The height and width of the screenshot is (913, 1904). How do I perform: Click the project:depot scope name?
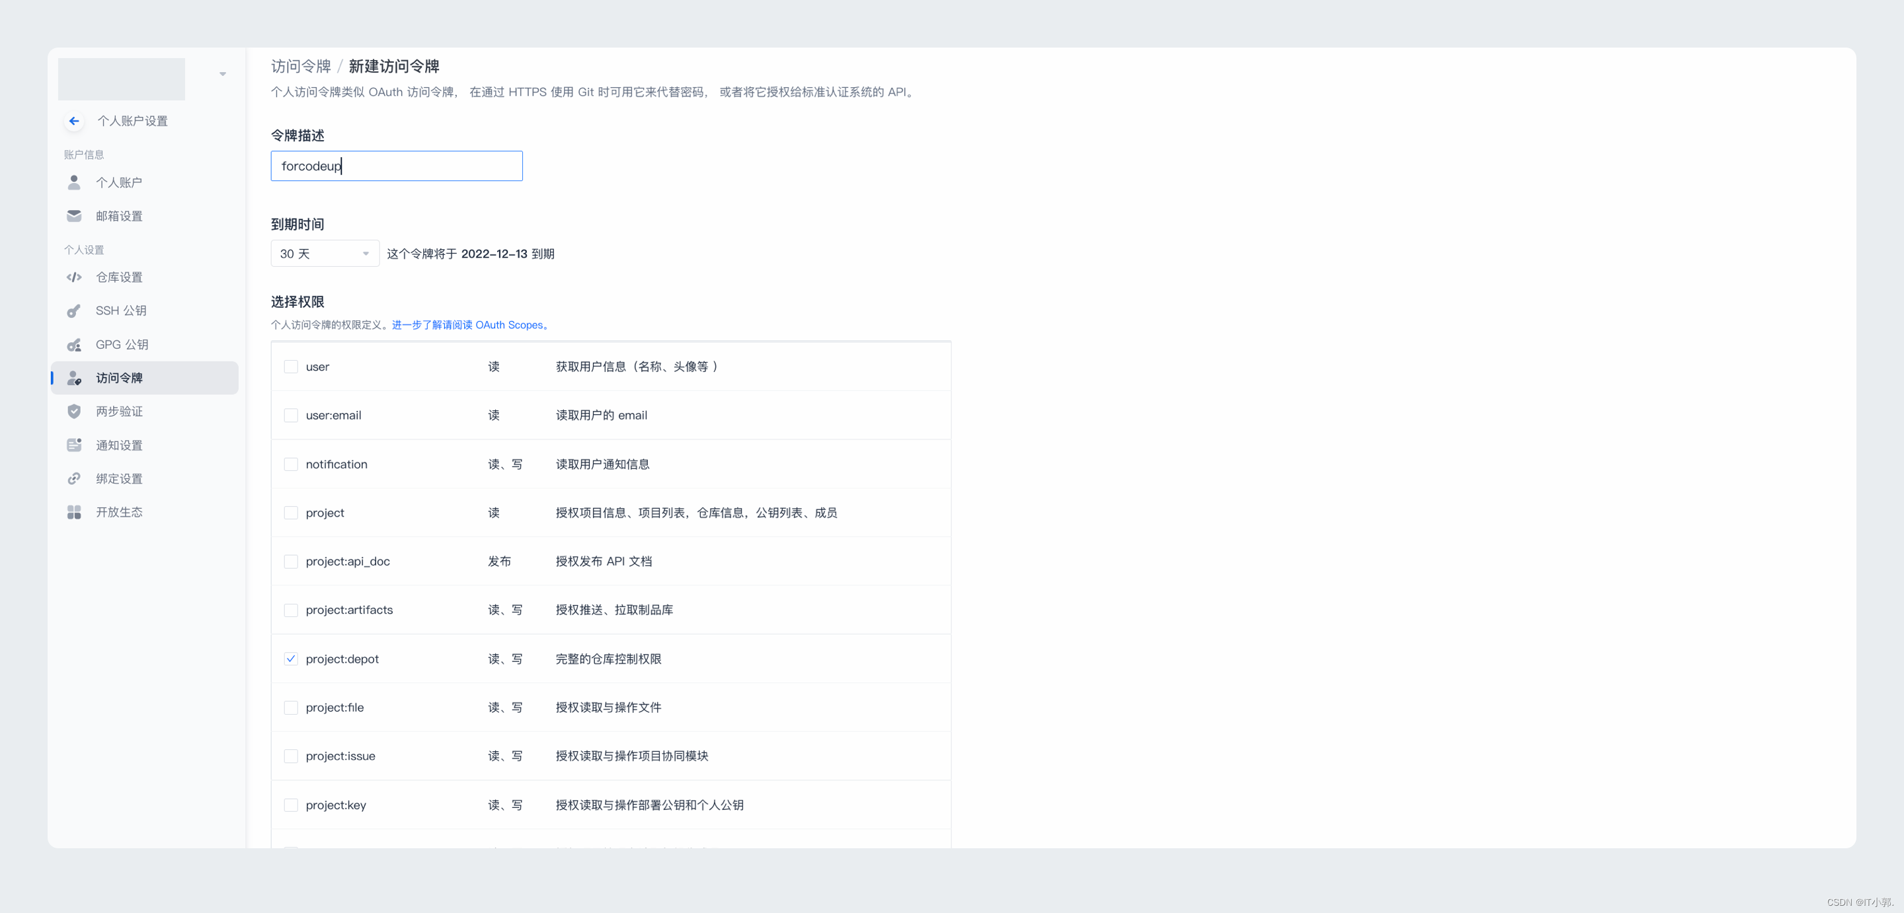(342, 659)
